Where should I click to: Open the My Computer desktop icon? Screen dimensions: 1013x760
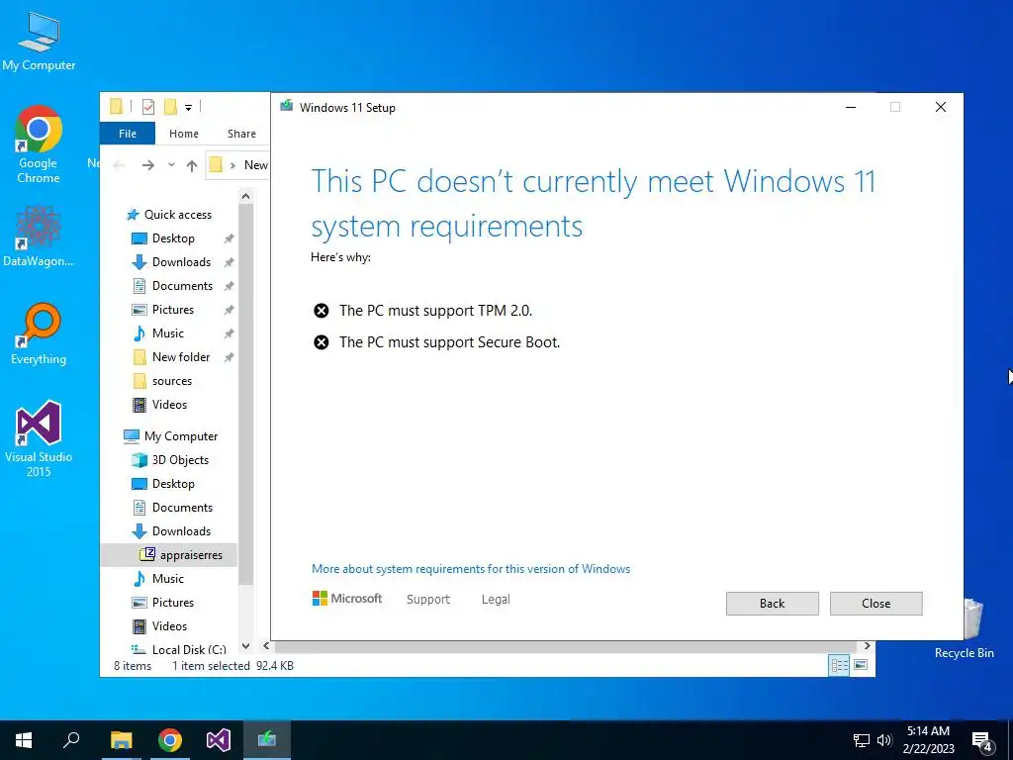coord(39,41)
